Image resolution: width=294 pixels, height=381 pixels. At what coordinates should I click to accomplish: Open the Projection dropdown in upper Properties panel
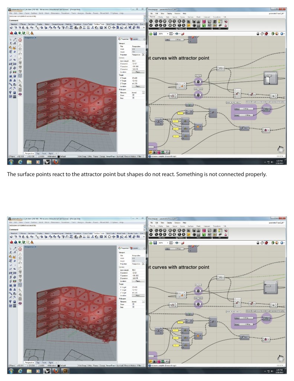(143, 55)
